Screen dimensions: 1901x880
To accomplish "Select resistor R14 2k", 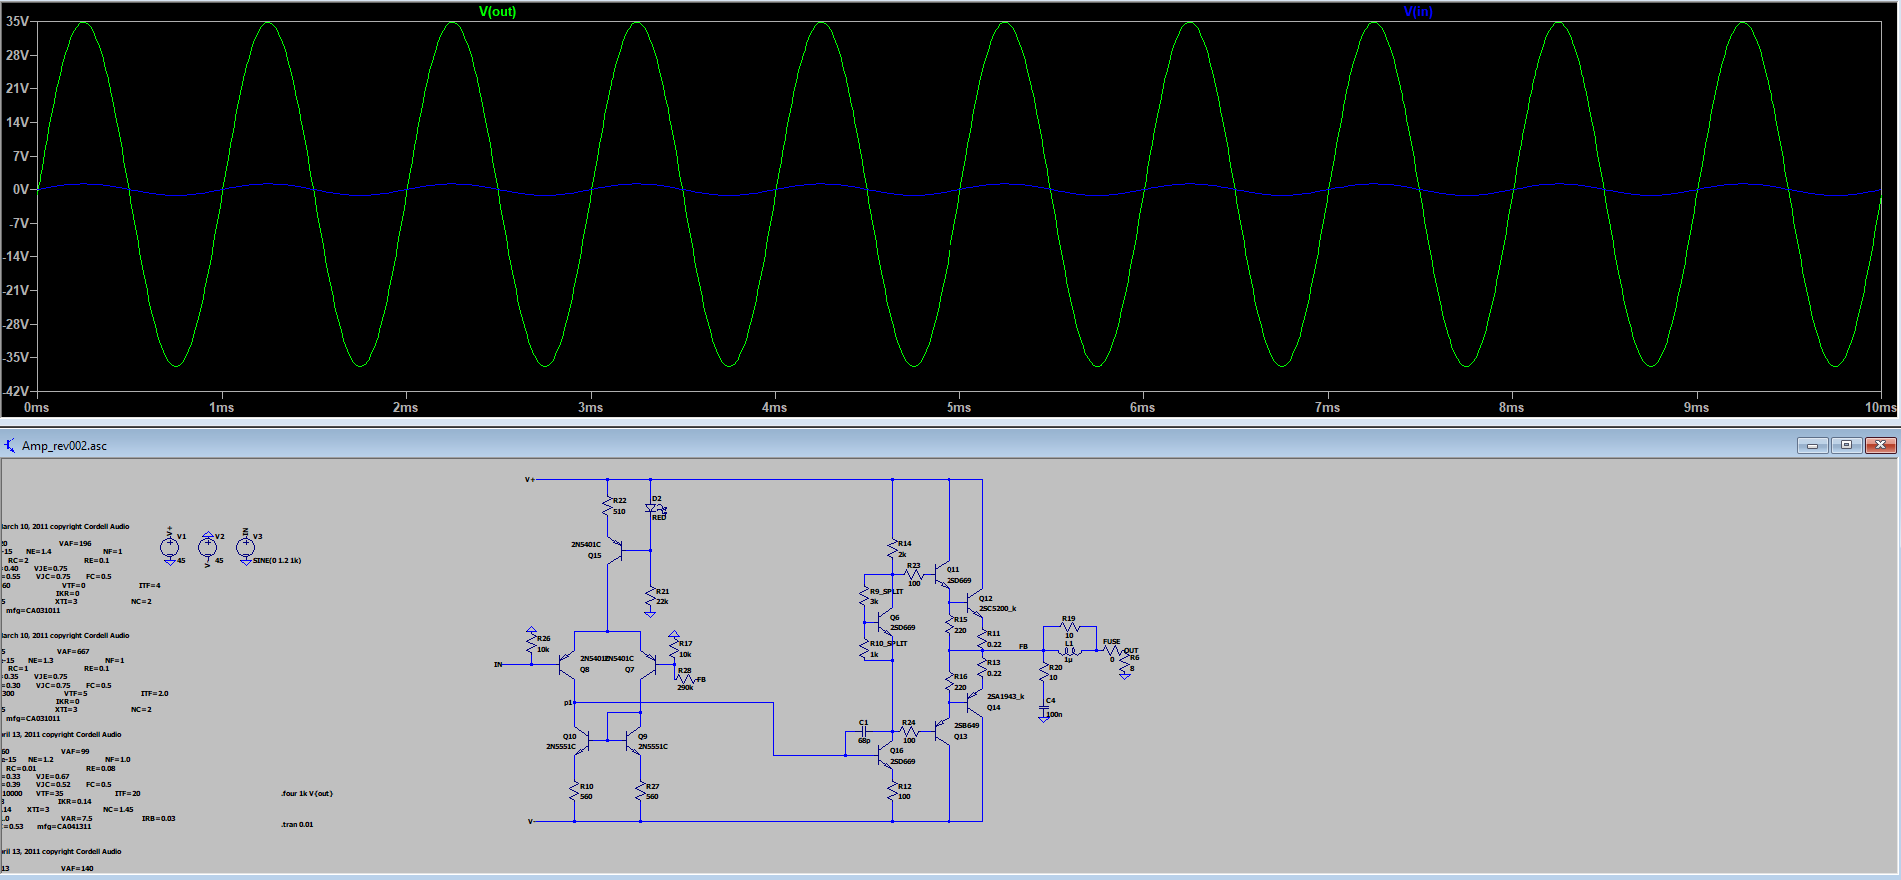I will click(x=892, y=549).
